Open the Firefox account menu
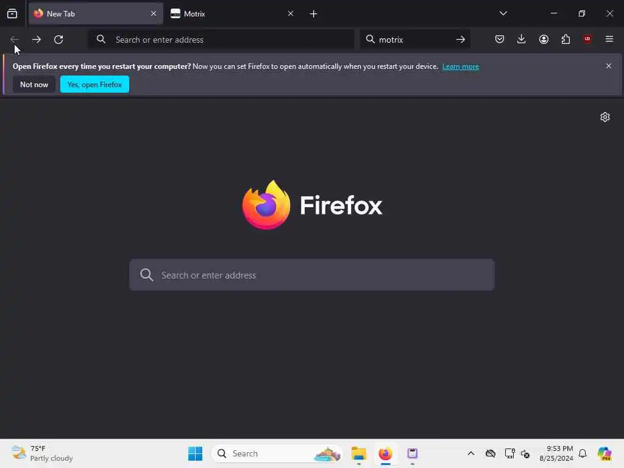This screenshot has height=468, width=624. pos(544,39)
